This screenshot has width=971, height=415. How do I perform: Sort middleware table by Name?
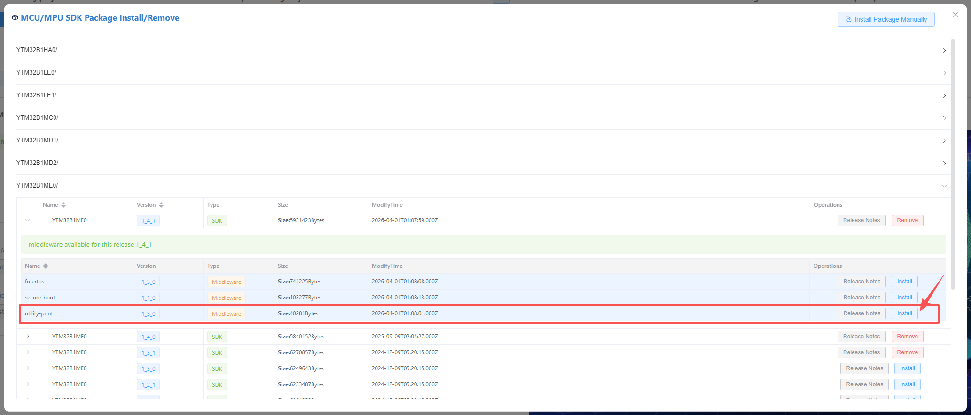(46, 266)
